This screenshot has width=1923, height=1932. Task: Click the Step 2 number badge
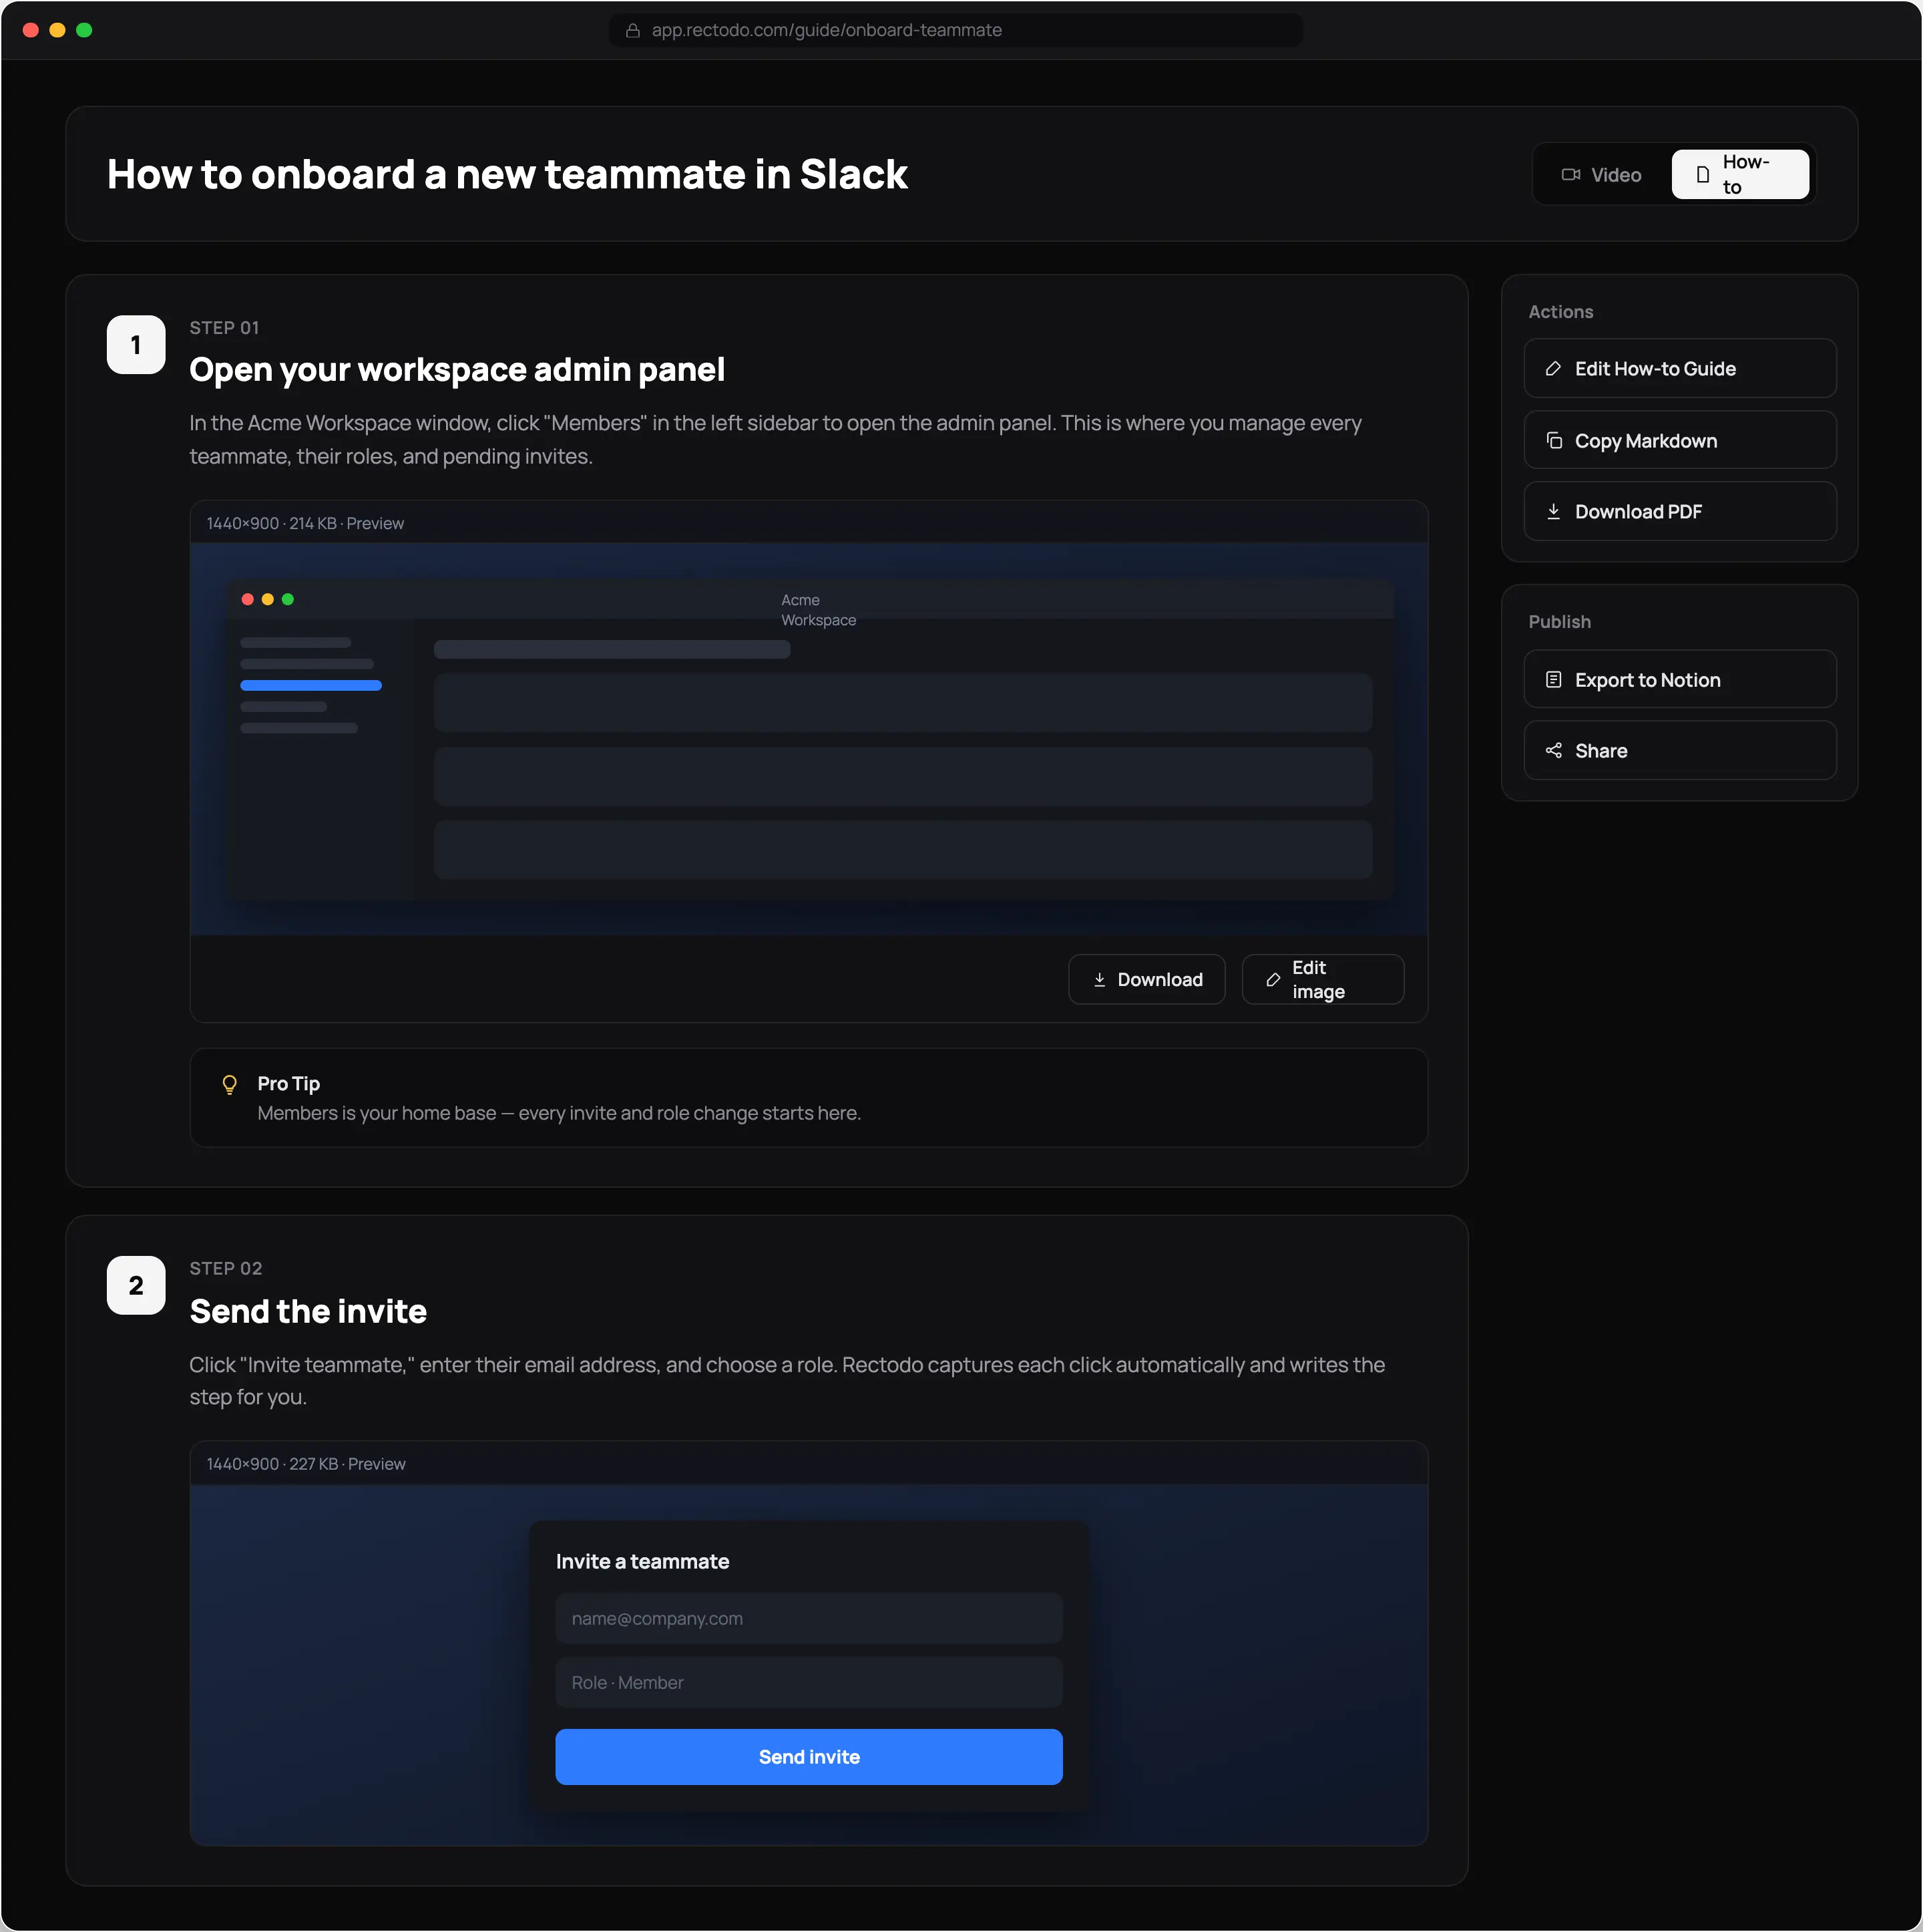coord(136,1286)
